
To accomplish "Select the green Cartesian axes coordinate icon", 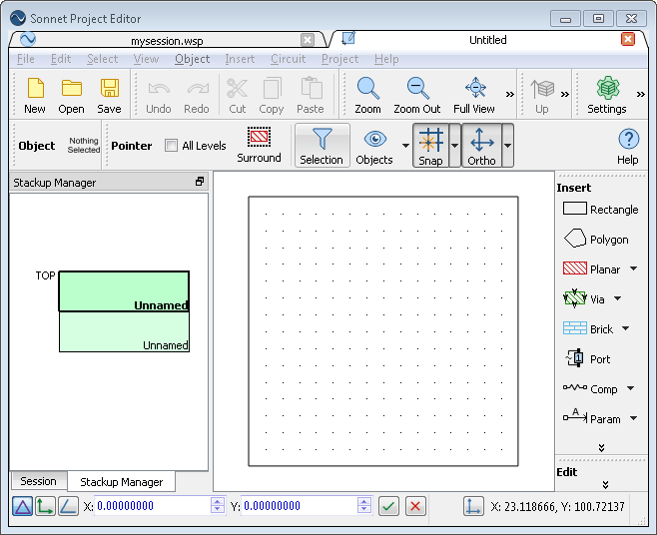I will click(45, 506).
